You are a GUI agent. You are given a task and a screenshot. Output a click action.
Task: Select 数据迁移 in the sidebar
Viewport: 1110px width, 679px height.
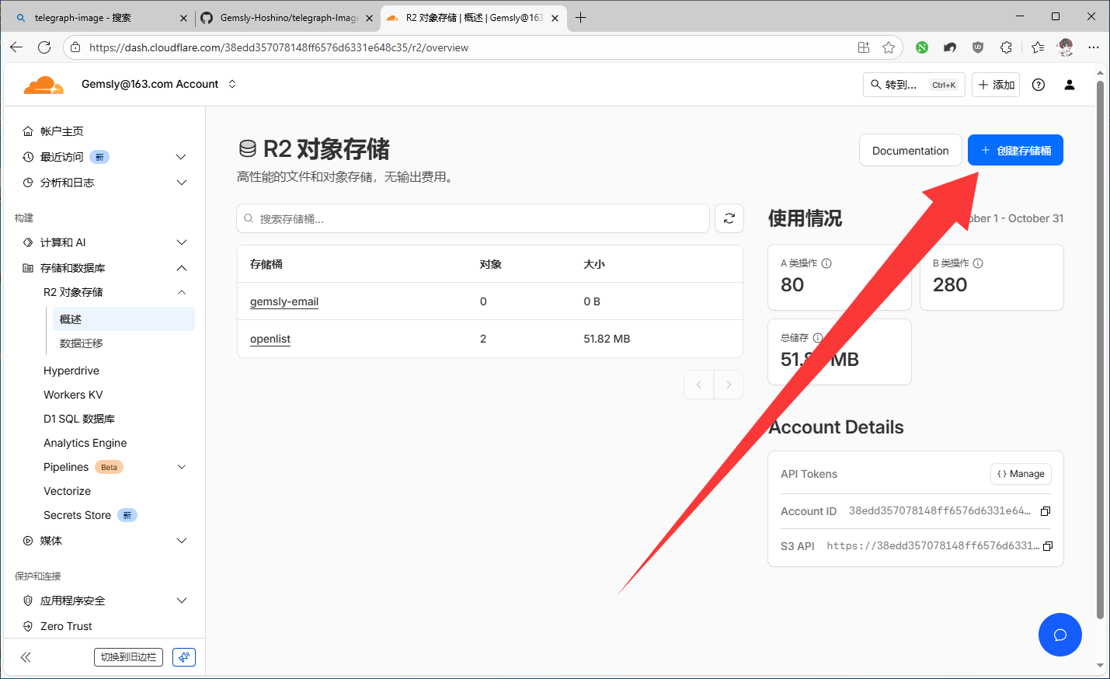[x=82, y=343]
